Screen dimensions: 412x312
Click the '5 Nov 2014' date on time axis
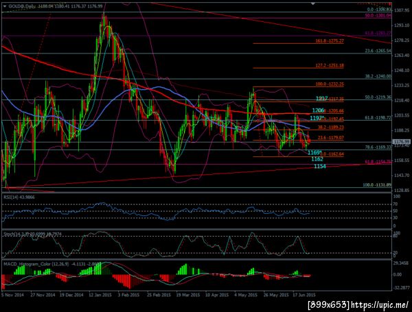[12, 295]
